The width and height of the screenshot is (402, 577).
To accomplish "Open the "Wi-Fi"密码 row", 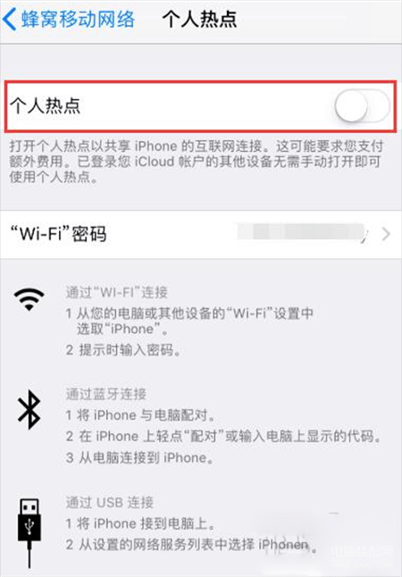I will coord(201,234).
